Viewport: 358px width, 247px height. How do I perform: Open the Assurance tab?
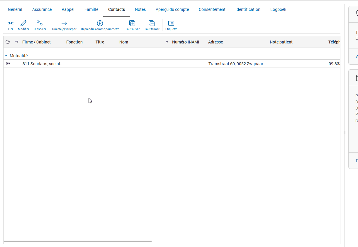tap(42, 9)
